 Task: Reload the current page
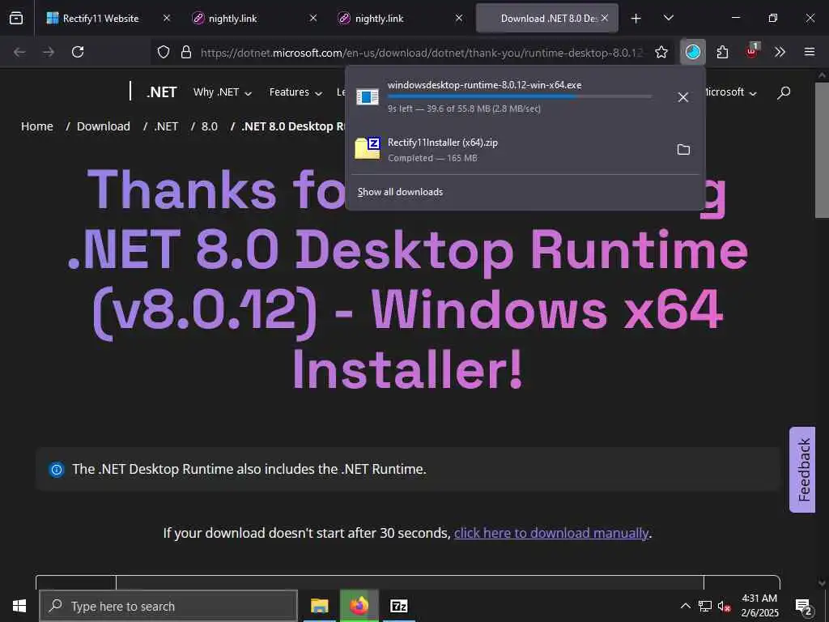[x=78, y=52]
